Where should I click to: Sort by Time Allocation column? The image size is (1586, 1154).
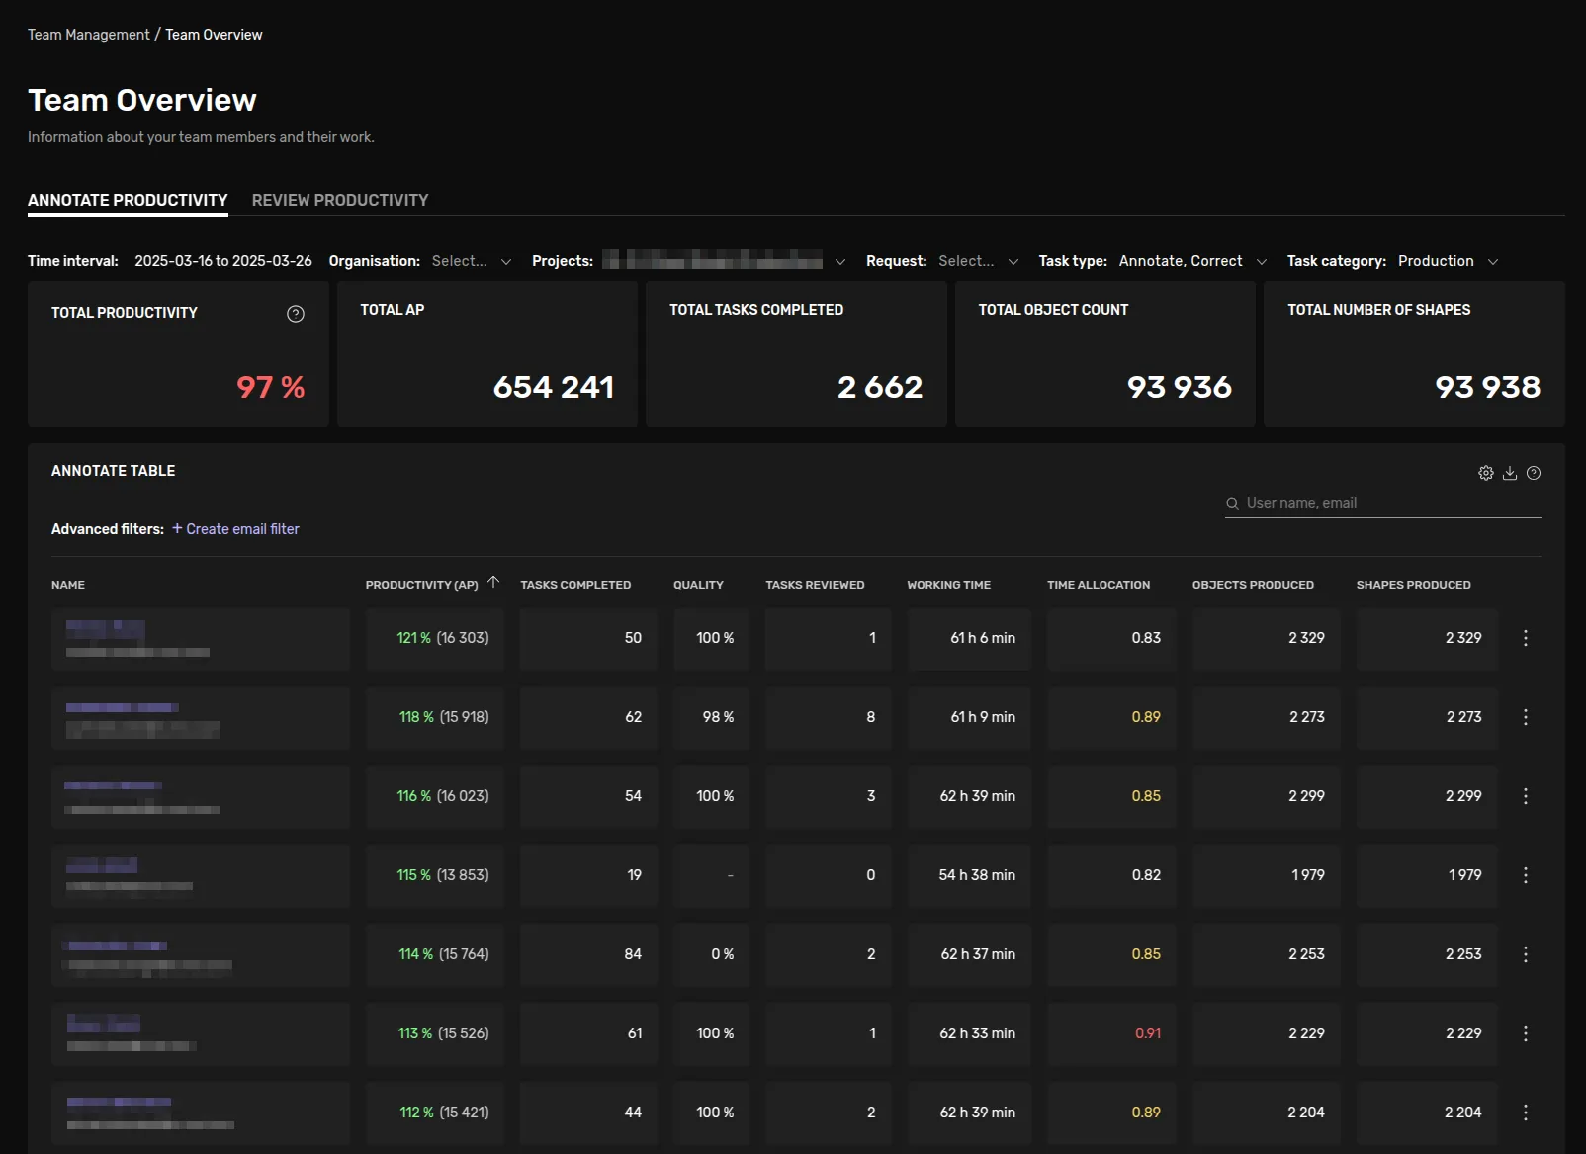(x=1099, y=585)
